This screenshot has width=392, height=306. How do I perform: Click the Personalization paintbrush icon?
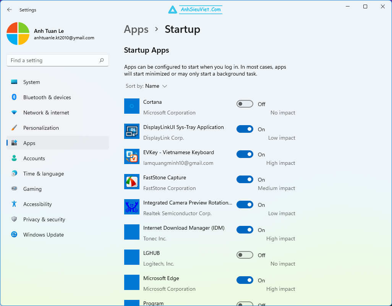(14, 127)
